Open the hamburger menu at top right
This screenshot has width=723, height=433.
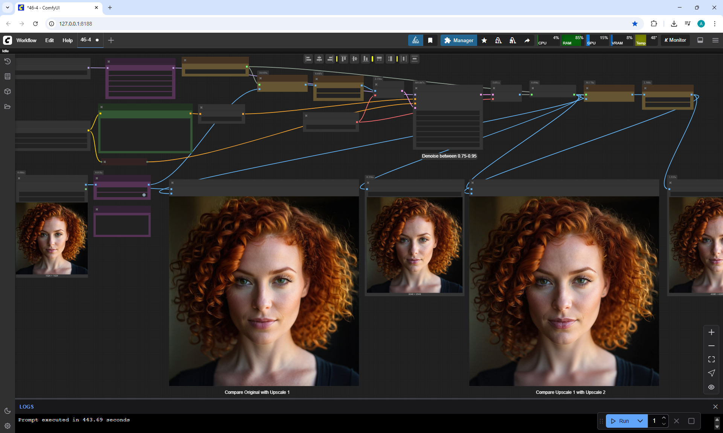pyautogui.click(x=715, y=40)
